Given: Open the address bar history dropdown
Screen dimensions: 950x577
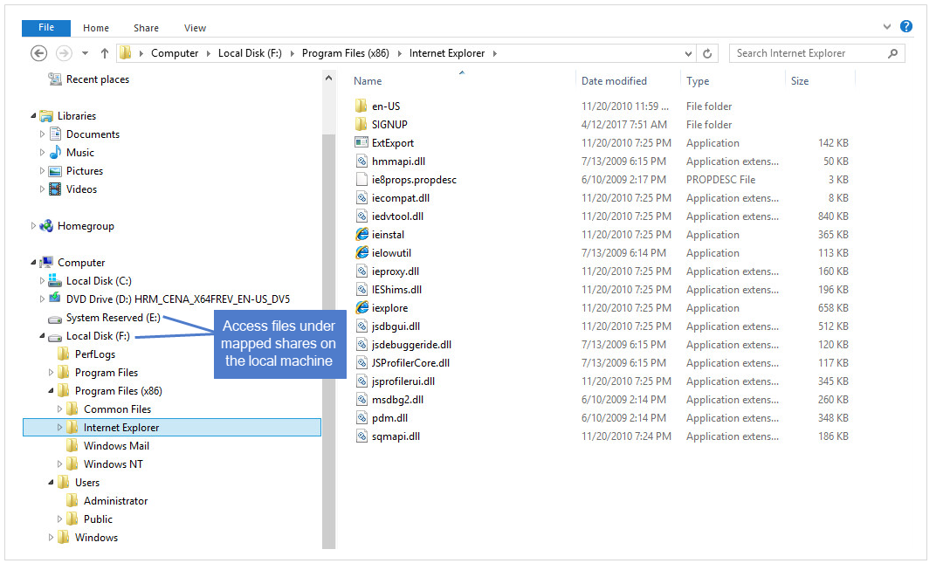Looking at the screenshot, I should [688, 53].
